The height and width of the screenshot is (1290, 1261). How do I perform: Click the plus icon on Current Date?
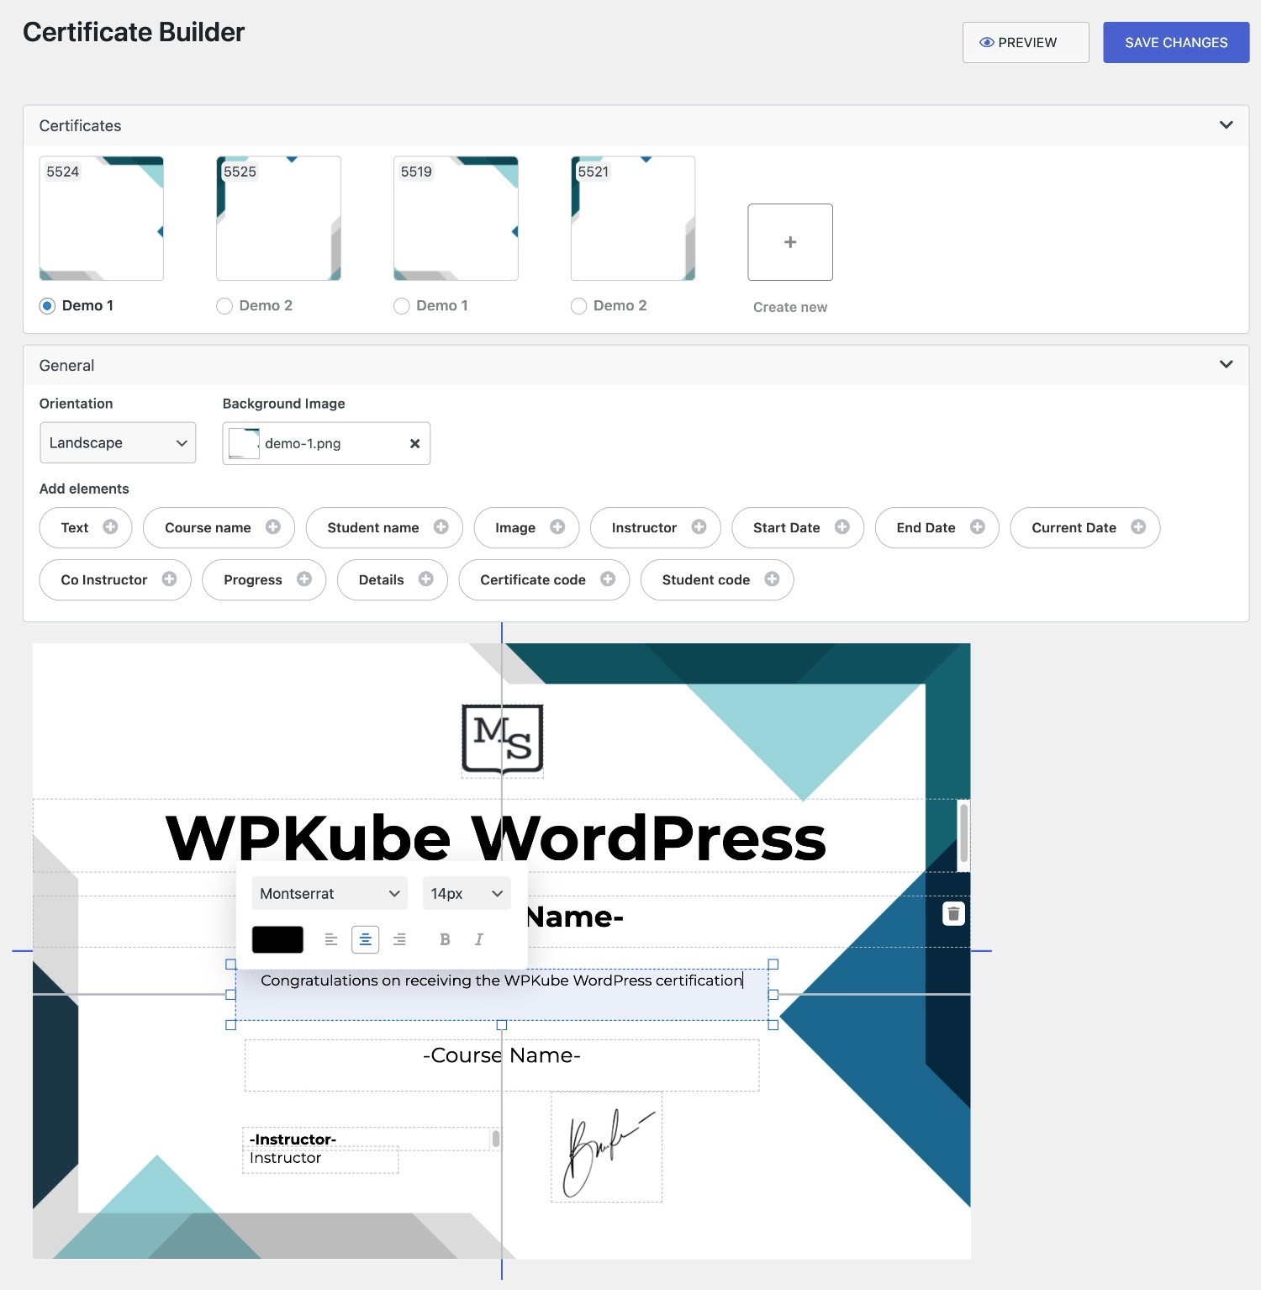click(x=1138, y=527)
